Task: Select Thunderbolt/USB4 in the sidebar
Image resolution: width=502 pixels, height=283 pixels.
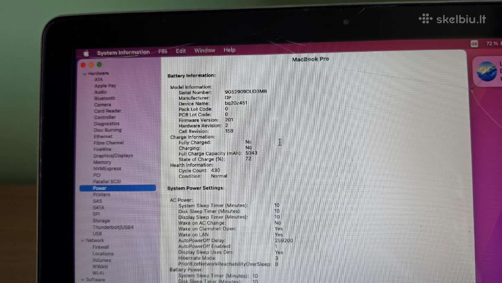Action: click(x=113, y=227)
